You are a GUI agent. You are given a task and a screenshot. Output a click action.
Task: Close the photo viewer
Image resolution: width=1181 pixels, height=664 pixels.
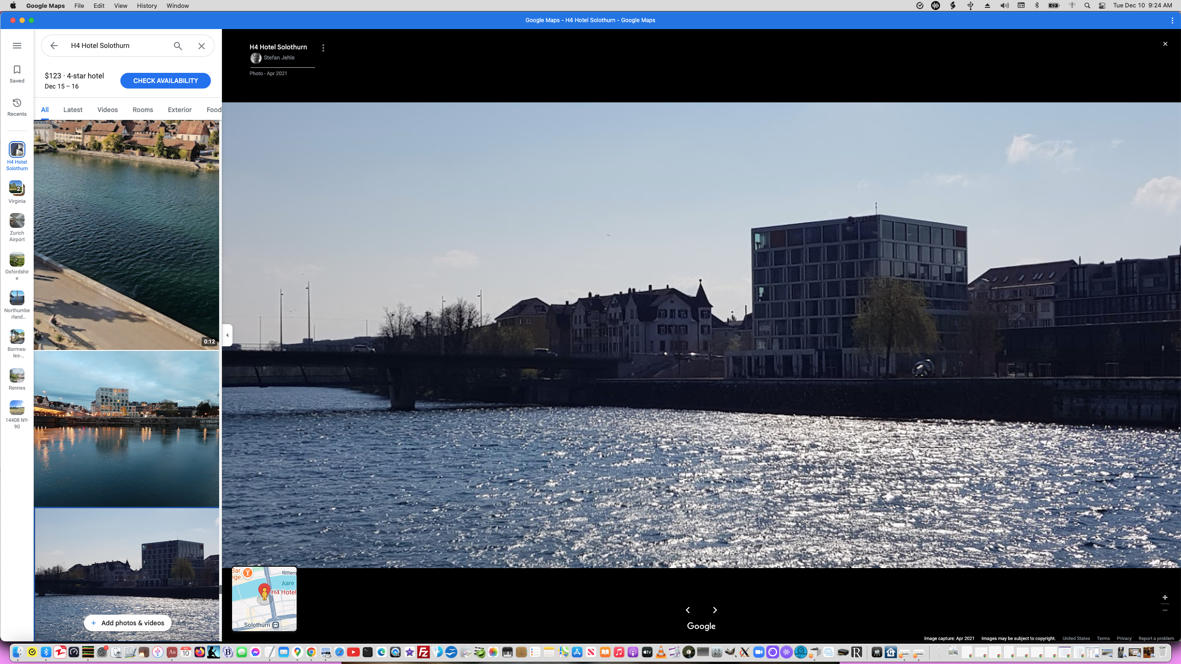coord(1165,44)
